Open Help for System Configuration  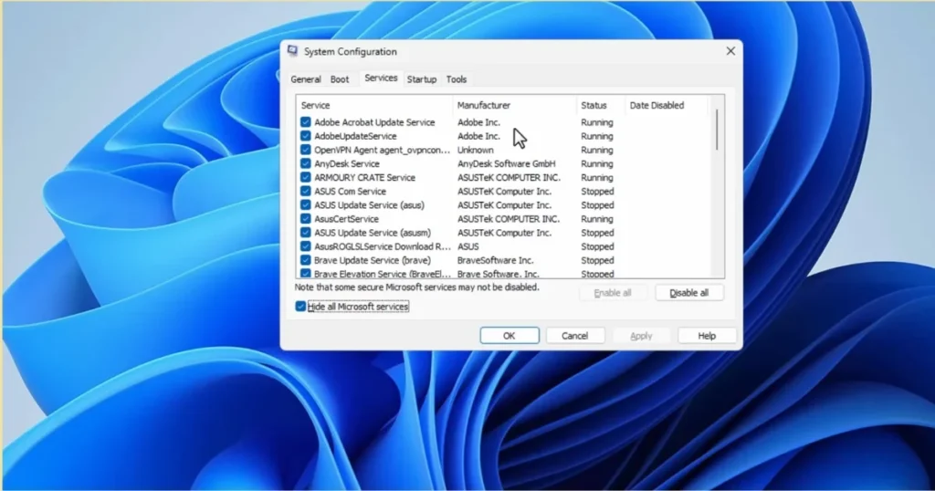(x=707, y=336)
